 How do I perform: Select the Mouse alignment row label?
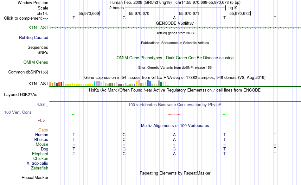(42, 144)
